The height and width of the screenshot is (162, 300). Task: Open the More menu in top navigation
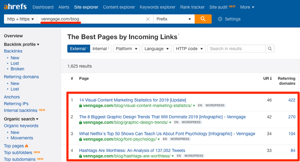[x=247, y=7]
